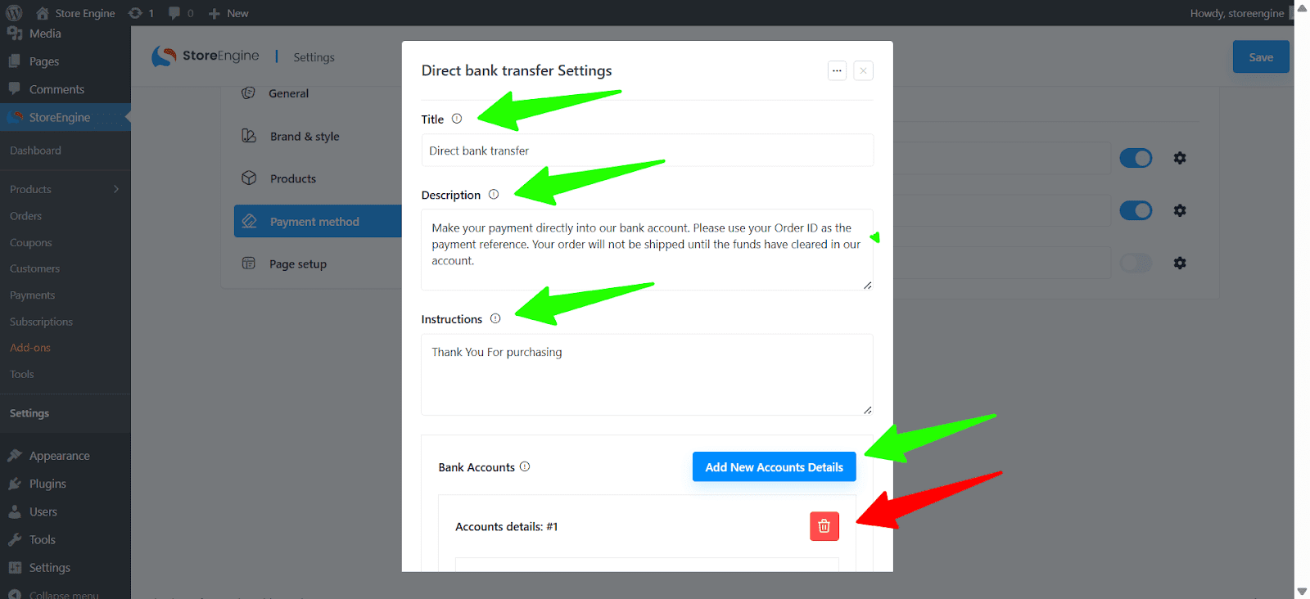The width and height of the screenshot is (1310, 599).
Task: Select the Payment method tab
Action: point(318,222)
